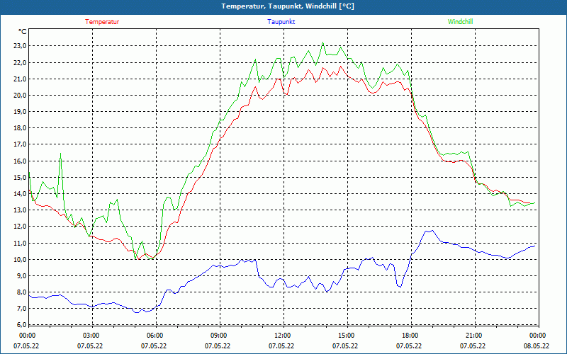Pick the '9,0' y-axis value

[21, 276]
